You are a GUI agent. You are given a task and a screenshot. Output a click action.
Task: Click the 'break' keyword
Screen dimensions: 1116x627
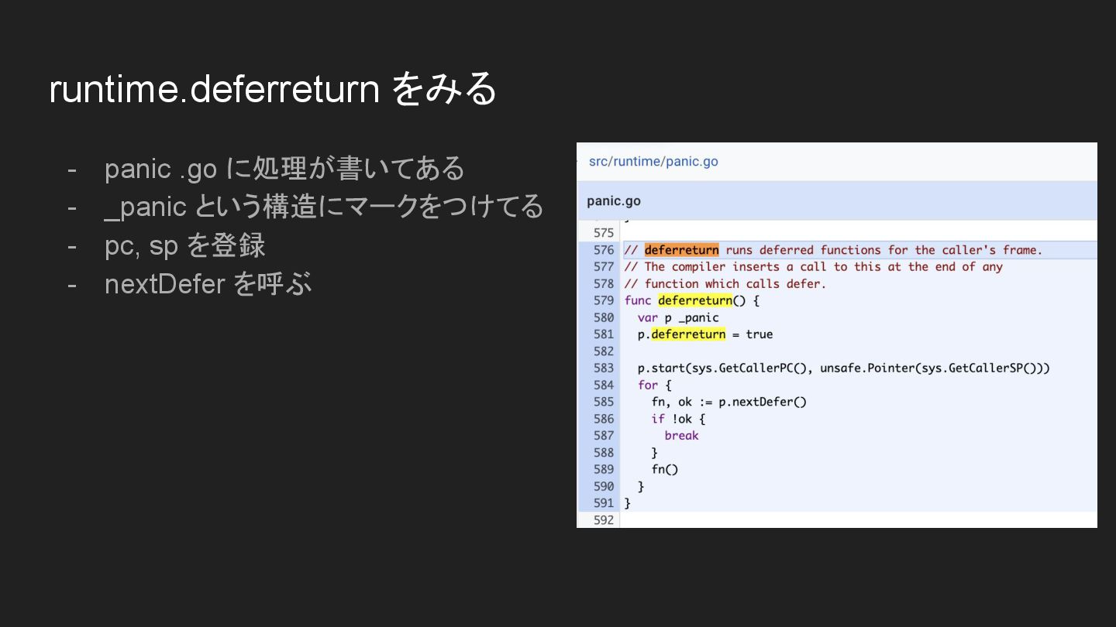click(x=681, y=436)
